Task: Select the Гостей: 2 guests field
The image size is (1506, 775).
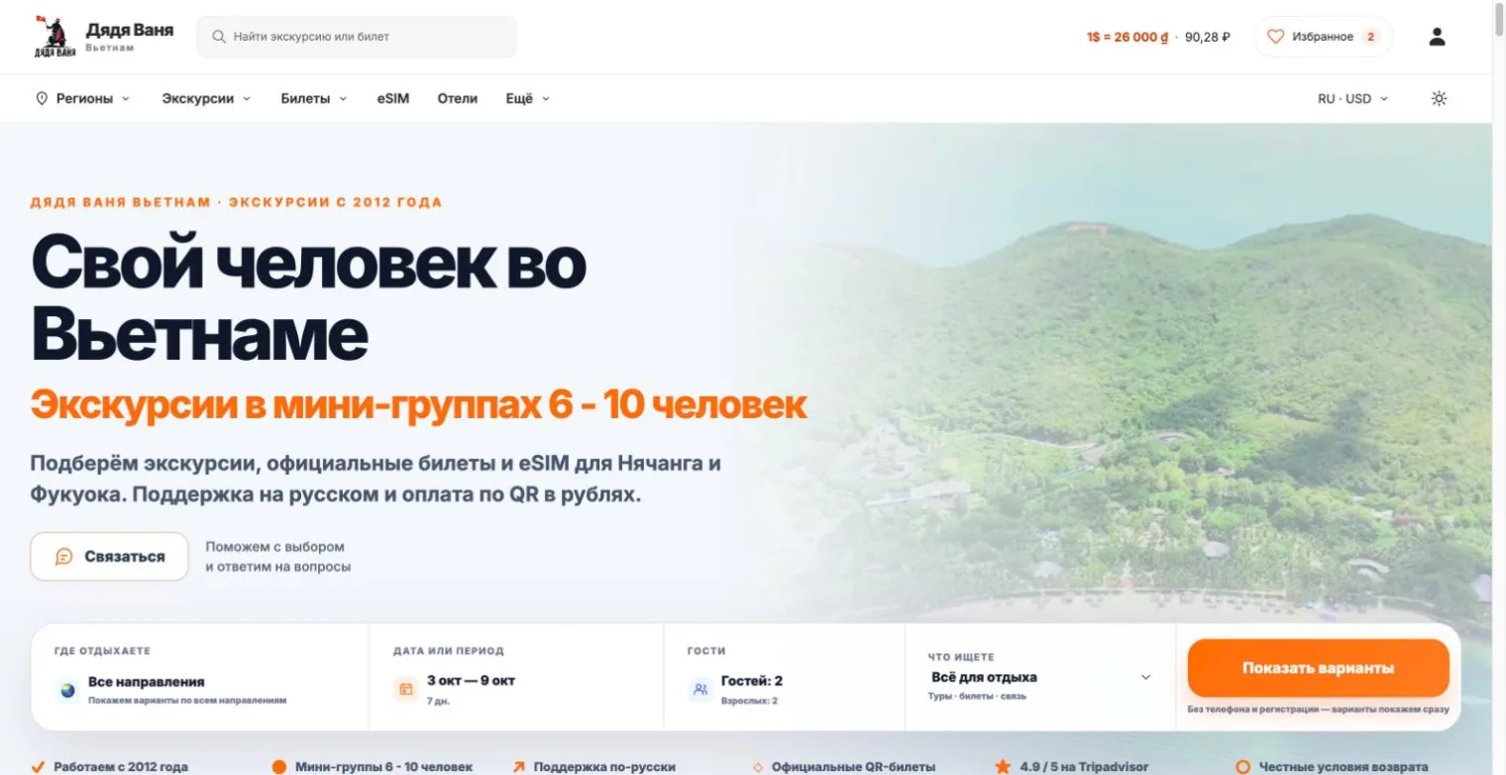Action: [x=784, y=678]
